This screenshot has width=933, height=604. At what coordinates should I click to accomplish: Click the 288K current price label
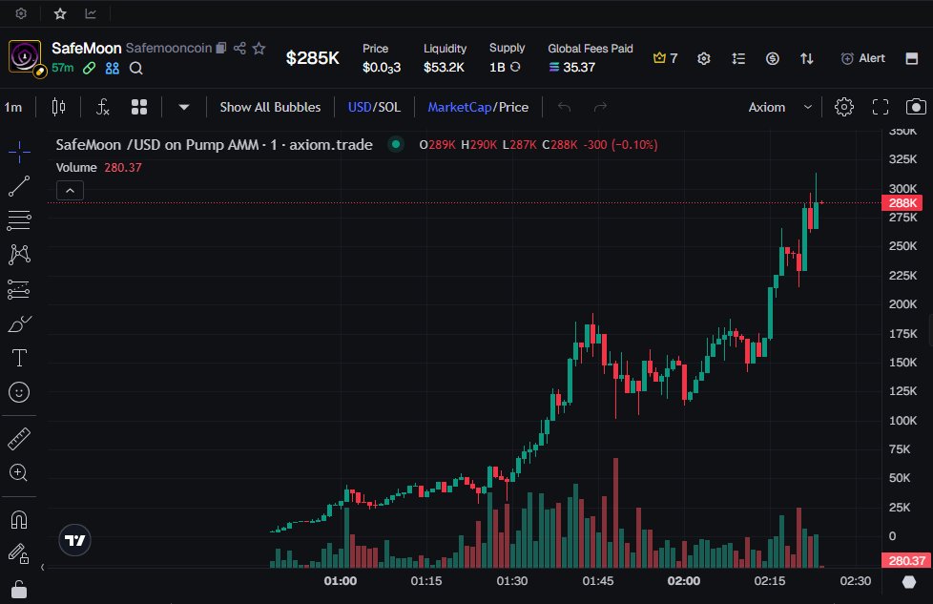point(902,203)
